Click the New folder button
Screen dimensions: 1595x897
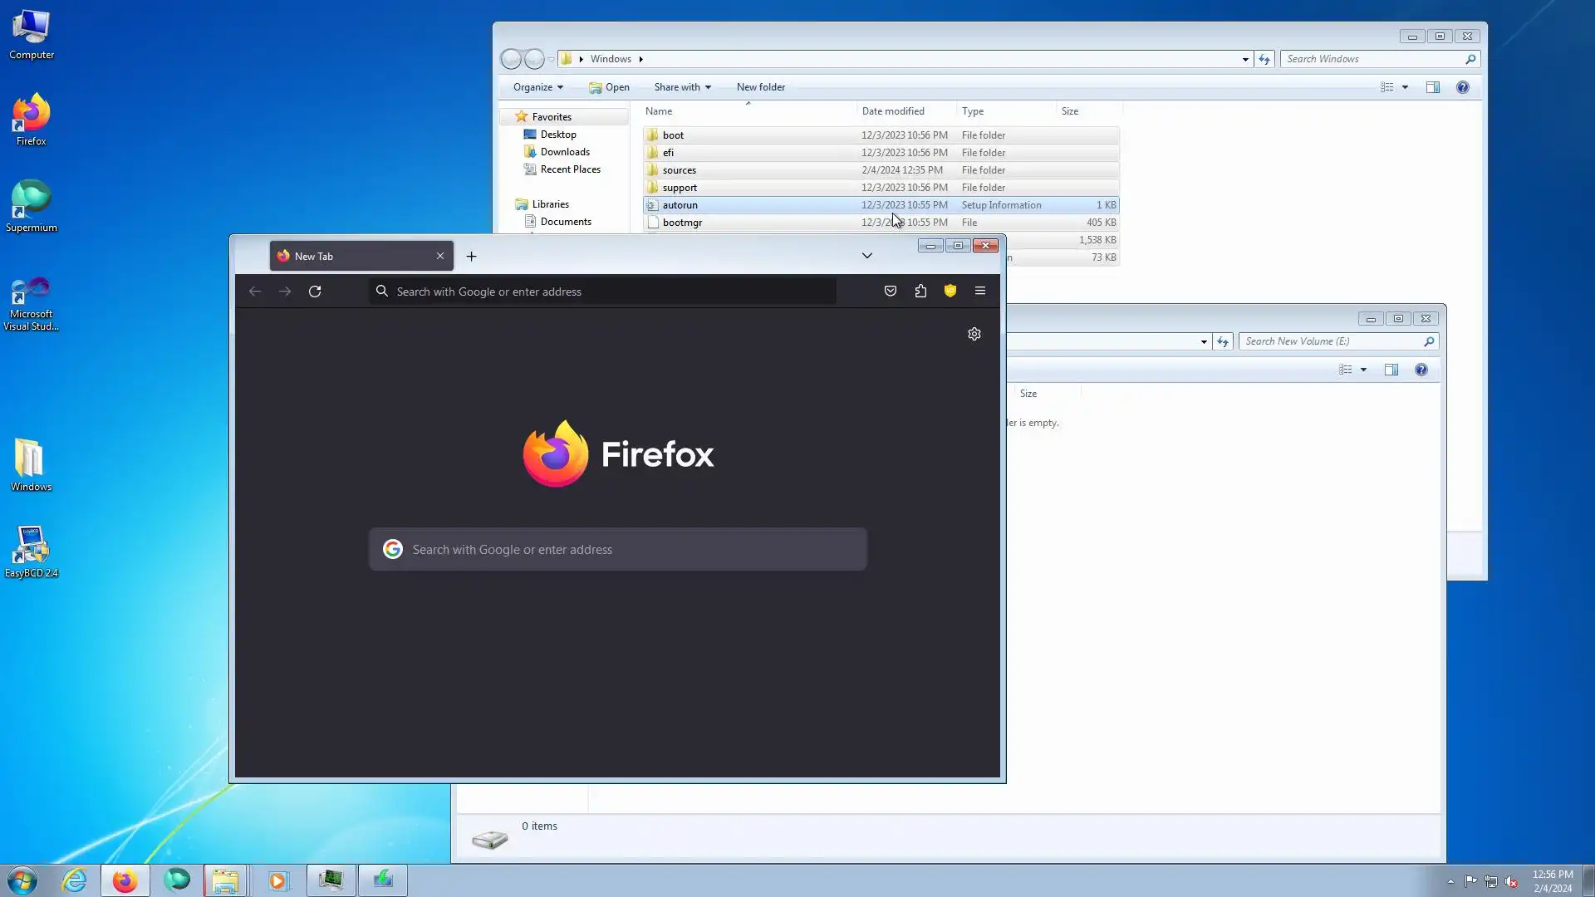[760, 87]
